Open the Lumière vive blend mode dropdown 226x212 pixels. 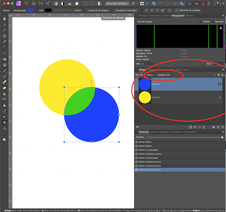click(x=186, y=75)
